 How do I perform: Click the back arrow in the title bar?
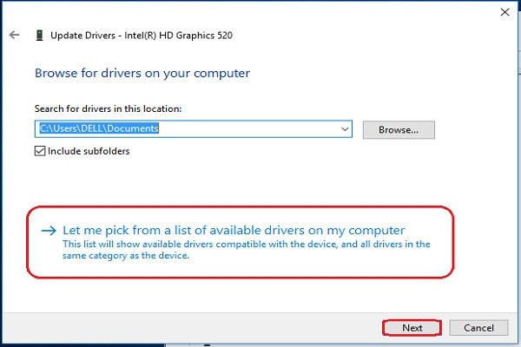(x=14, y=36)
